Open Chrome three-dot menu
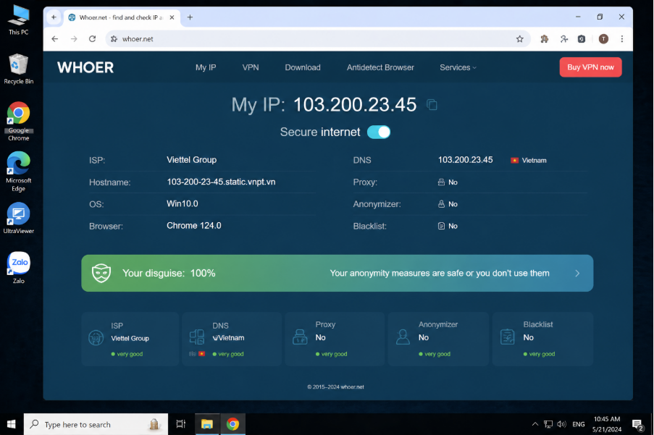 622,39
